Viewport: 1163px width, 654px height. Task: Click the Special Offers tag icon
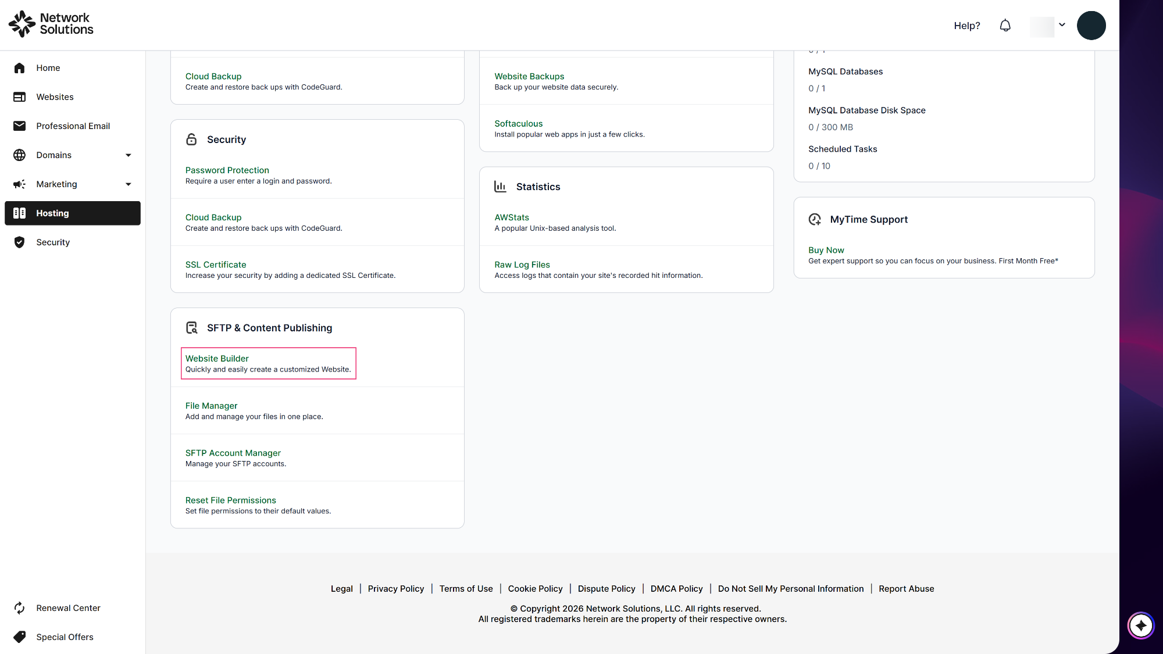click(x=19, y=637)
